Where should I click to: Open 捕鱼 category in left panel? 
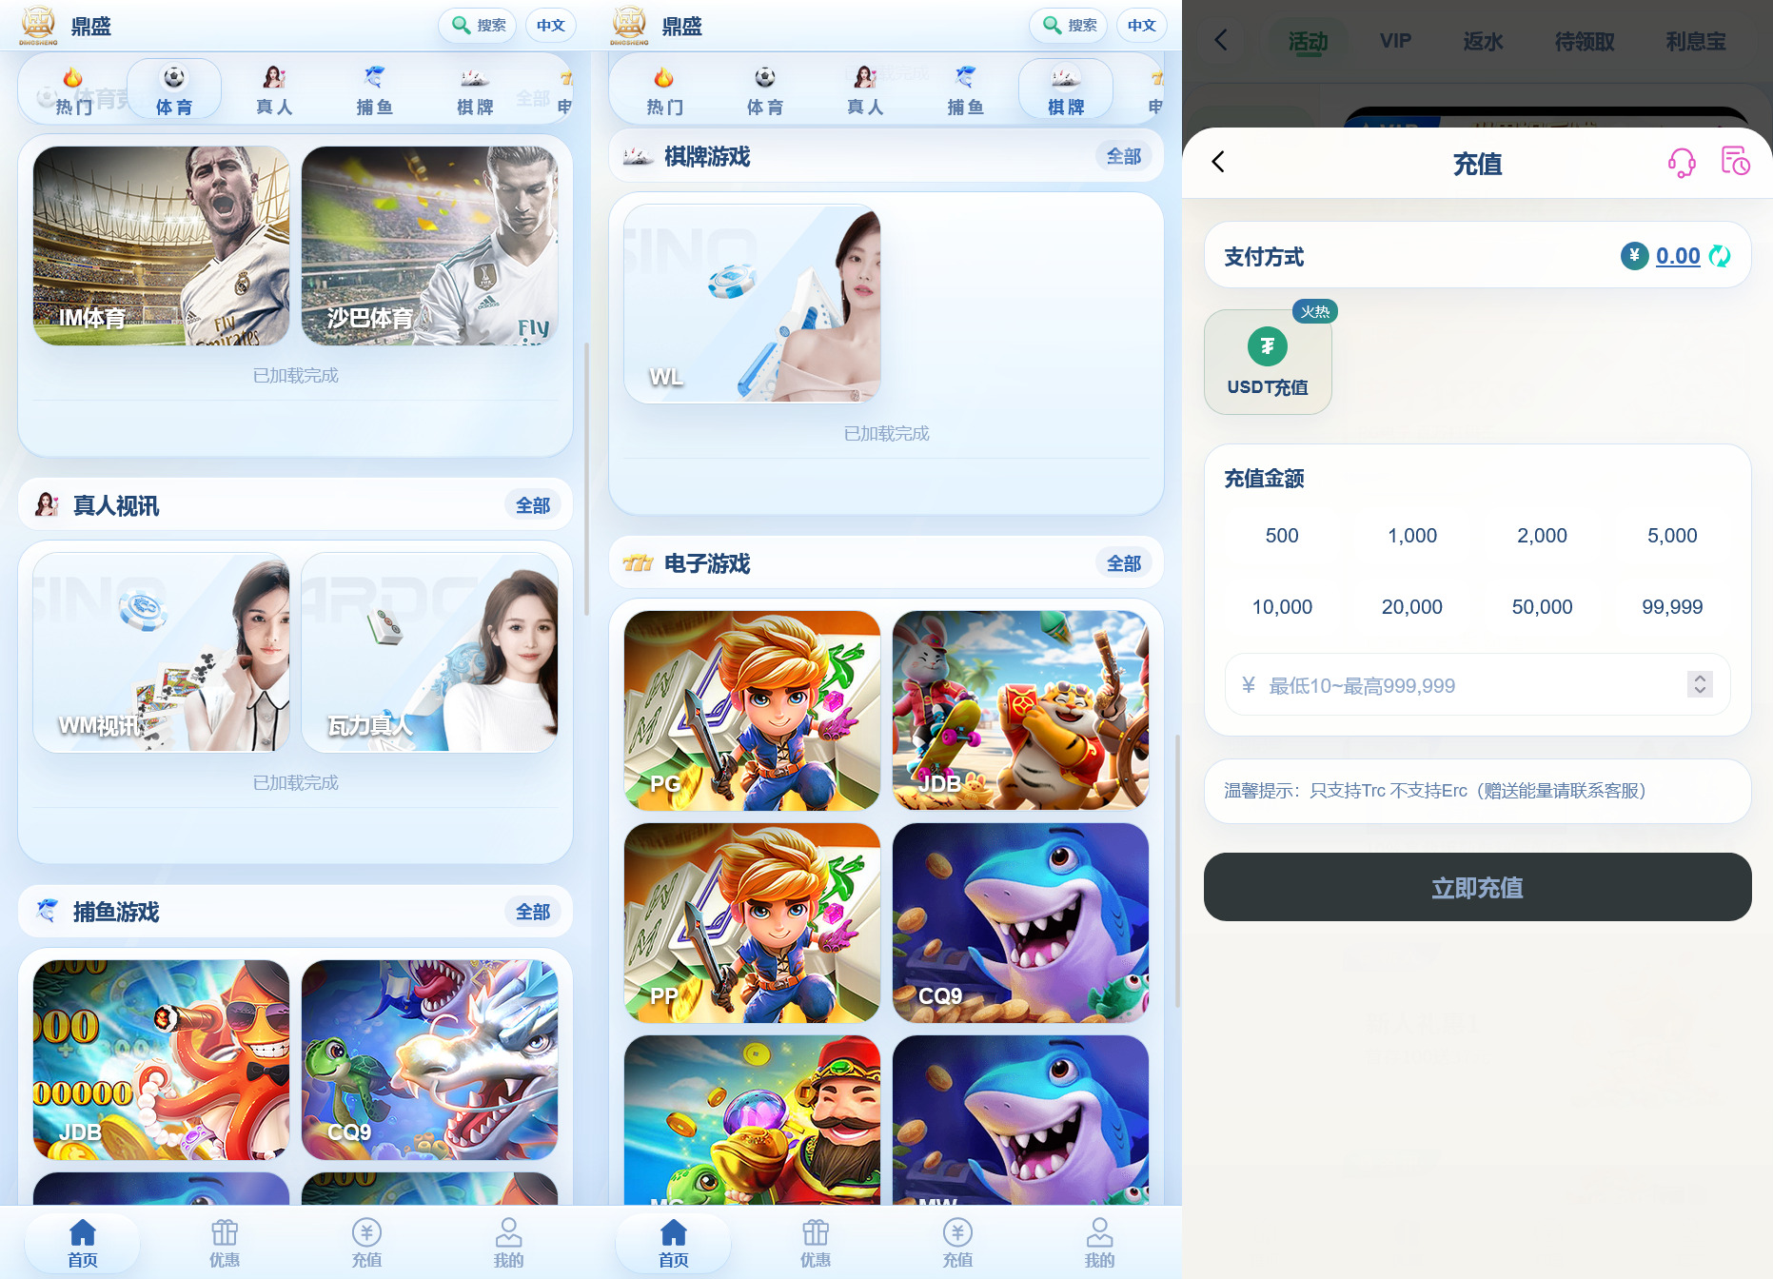(x=375, y=89)
